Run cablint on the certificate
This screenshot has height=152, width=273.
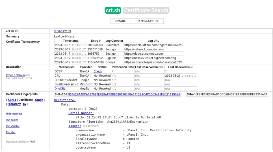tap(12, 120)
